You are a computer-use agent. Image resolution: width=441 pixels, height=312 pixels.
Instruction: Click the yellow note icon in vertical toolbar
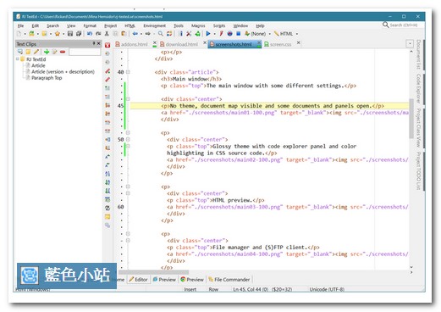tap(107, 217)
